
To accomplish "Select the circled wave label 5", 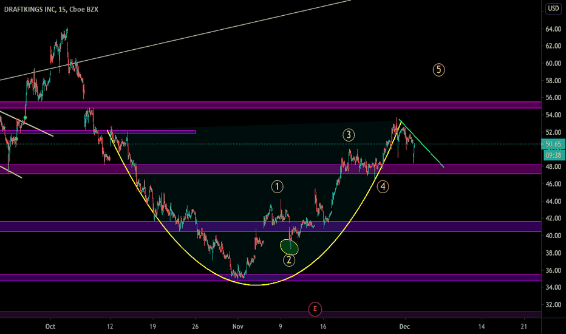I will click(438, 70).
